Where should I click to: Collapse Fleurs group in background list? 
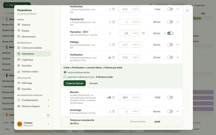(3, 75)
